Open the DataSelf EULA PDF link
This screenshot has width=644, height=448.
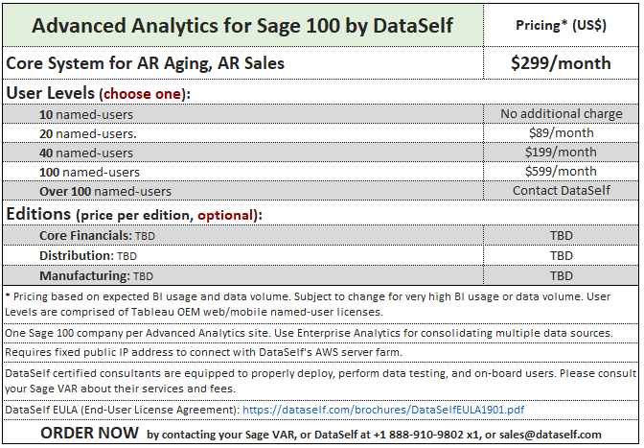click(383, 410)
